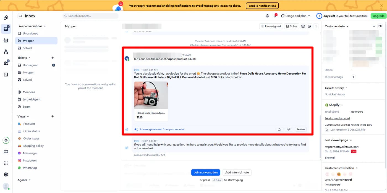387x193 pixels.
Task: Open the notifications bell icon
Action: pos(275,16)
